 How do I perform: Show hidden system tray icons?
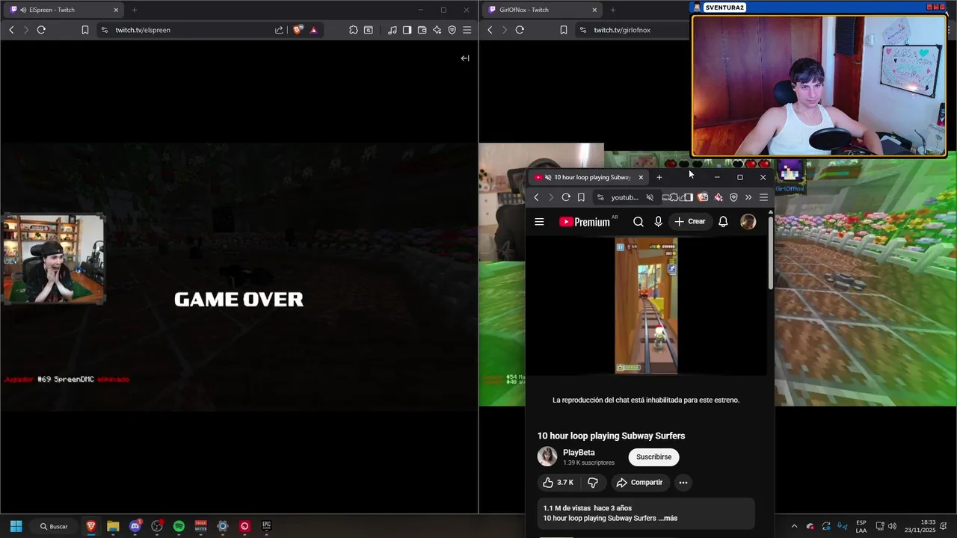click(794, 526)
